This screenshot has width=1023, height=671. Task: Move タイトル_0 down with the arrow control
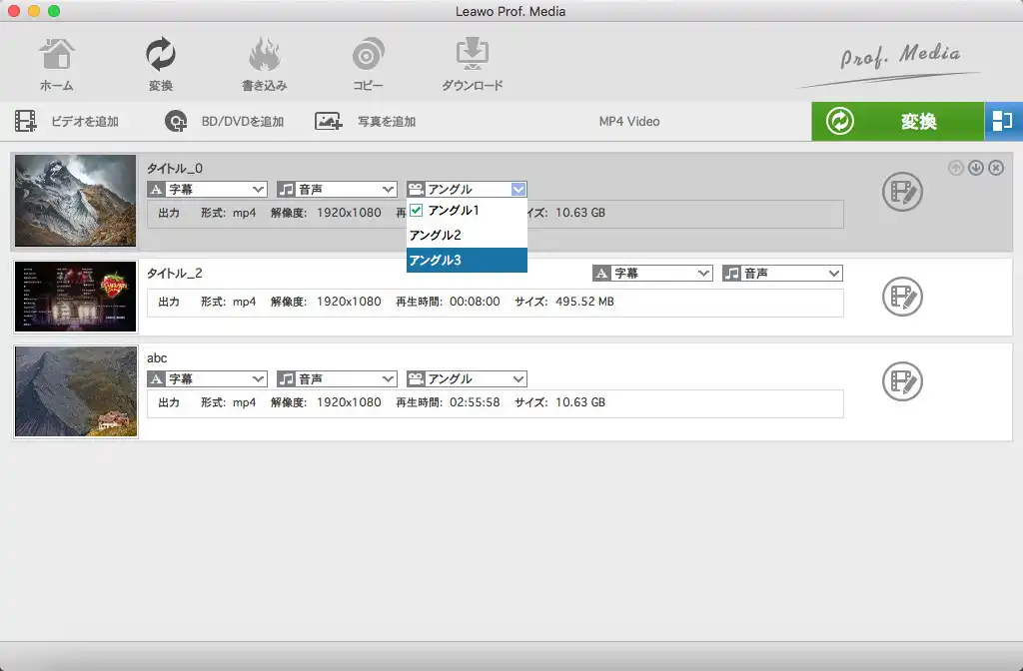pos(975,169)
